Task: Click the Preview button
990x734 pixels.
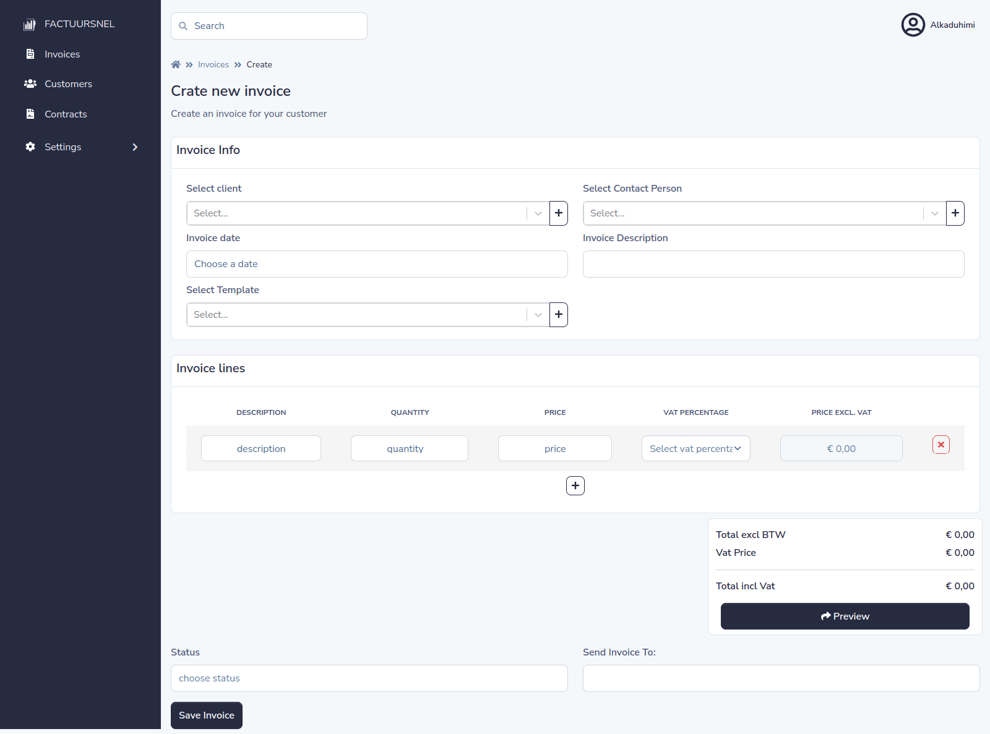Action: point(845,617)
